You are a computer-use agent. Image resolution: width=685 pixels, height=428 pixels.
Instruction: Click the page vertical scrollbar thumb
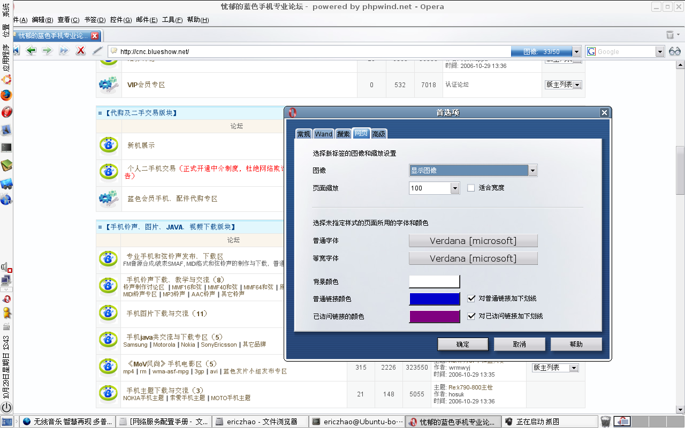click(x=680, y=171)
